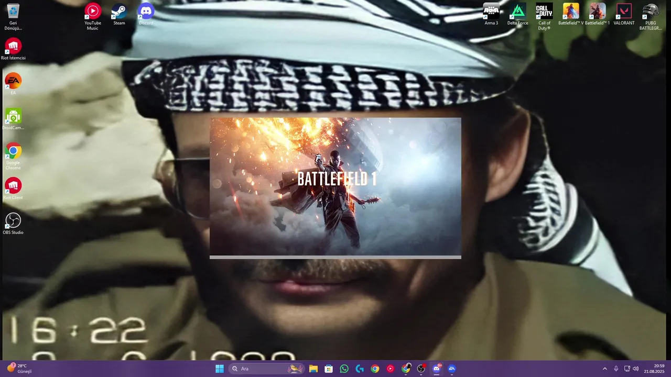Open network settings from the system tray
Screen dimensions: 671x377
(627, 369)
